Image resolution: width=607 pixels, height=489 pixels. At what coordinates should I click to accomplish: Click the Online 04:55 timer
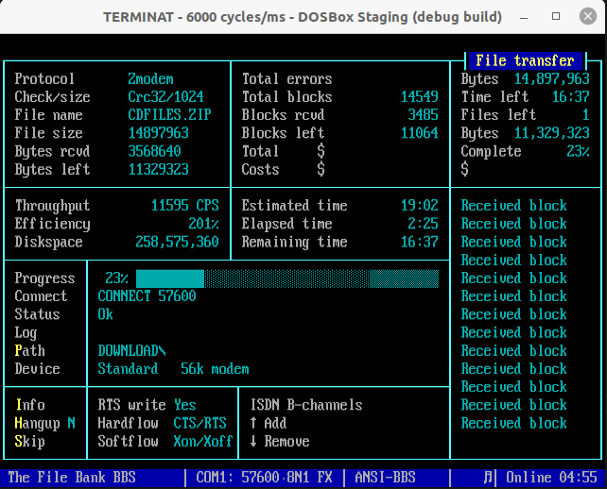point(551,478)
